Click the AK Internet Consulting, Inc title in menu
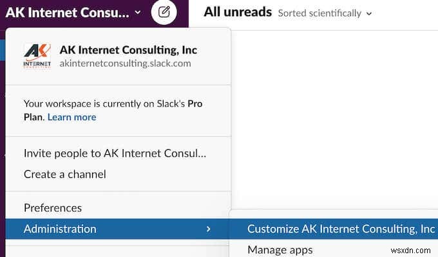Screen dimensions: 438x257 point(128,49)
